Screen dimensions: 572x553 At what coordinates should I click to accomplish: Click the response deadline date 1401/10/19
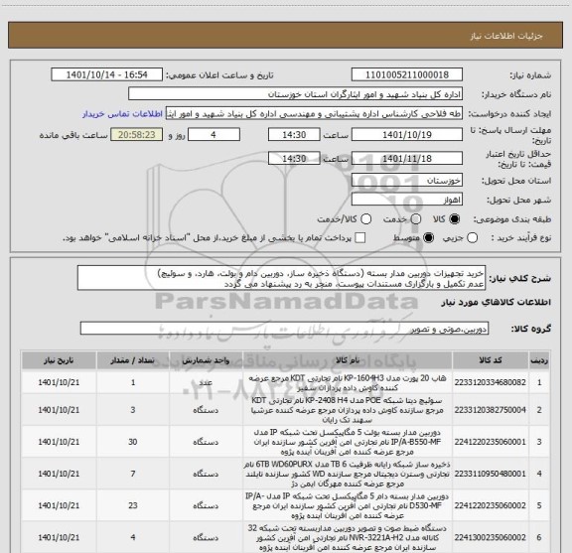coord(407,135)
